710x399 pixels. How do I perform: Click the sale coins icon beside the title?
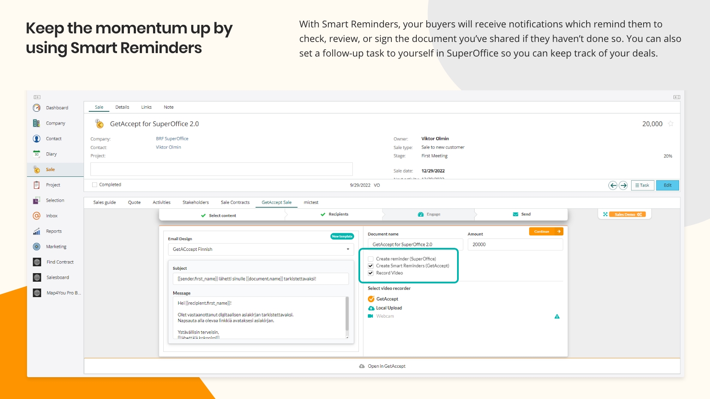99,124
